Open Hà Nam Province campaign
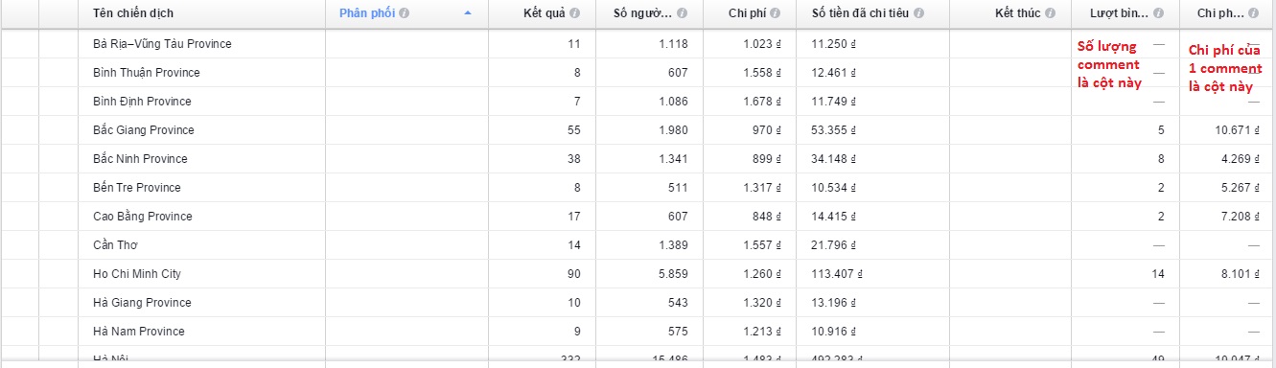The image size is (1276, 368). pyautogui.click(x=139, y=332)
